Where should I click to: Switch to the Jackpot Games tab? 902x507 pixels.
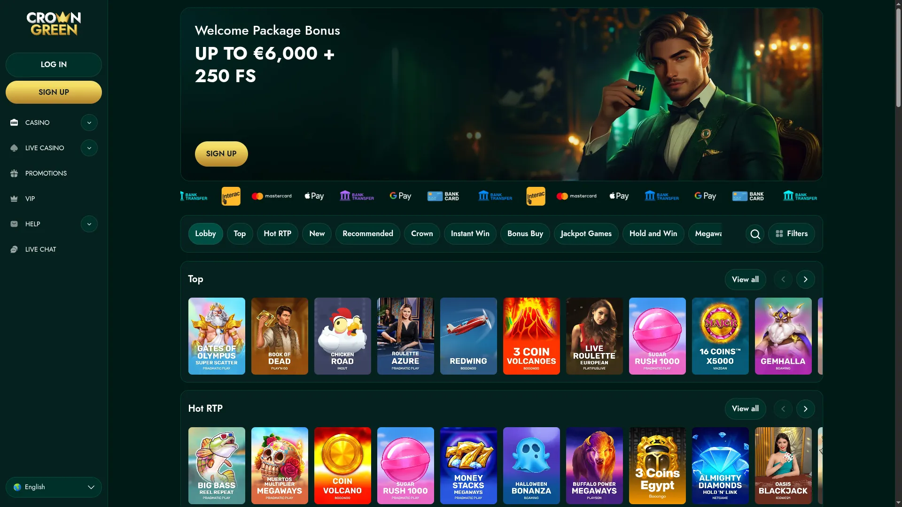coord(586,234)
